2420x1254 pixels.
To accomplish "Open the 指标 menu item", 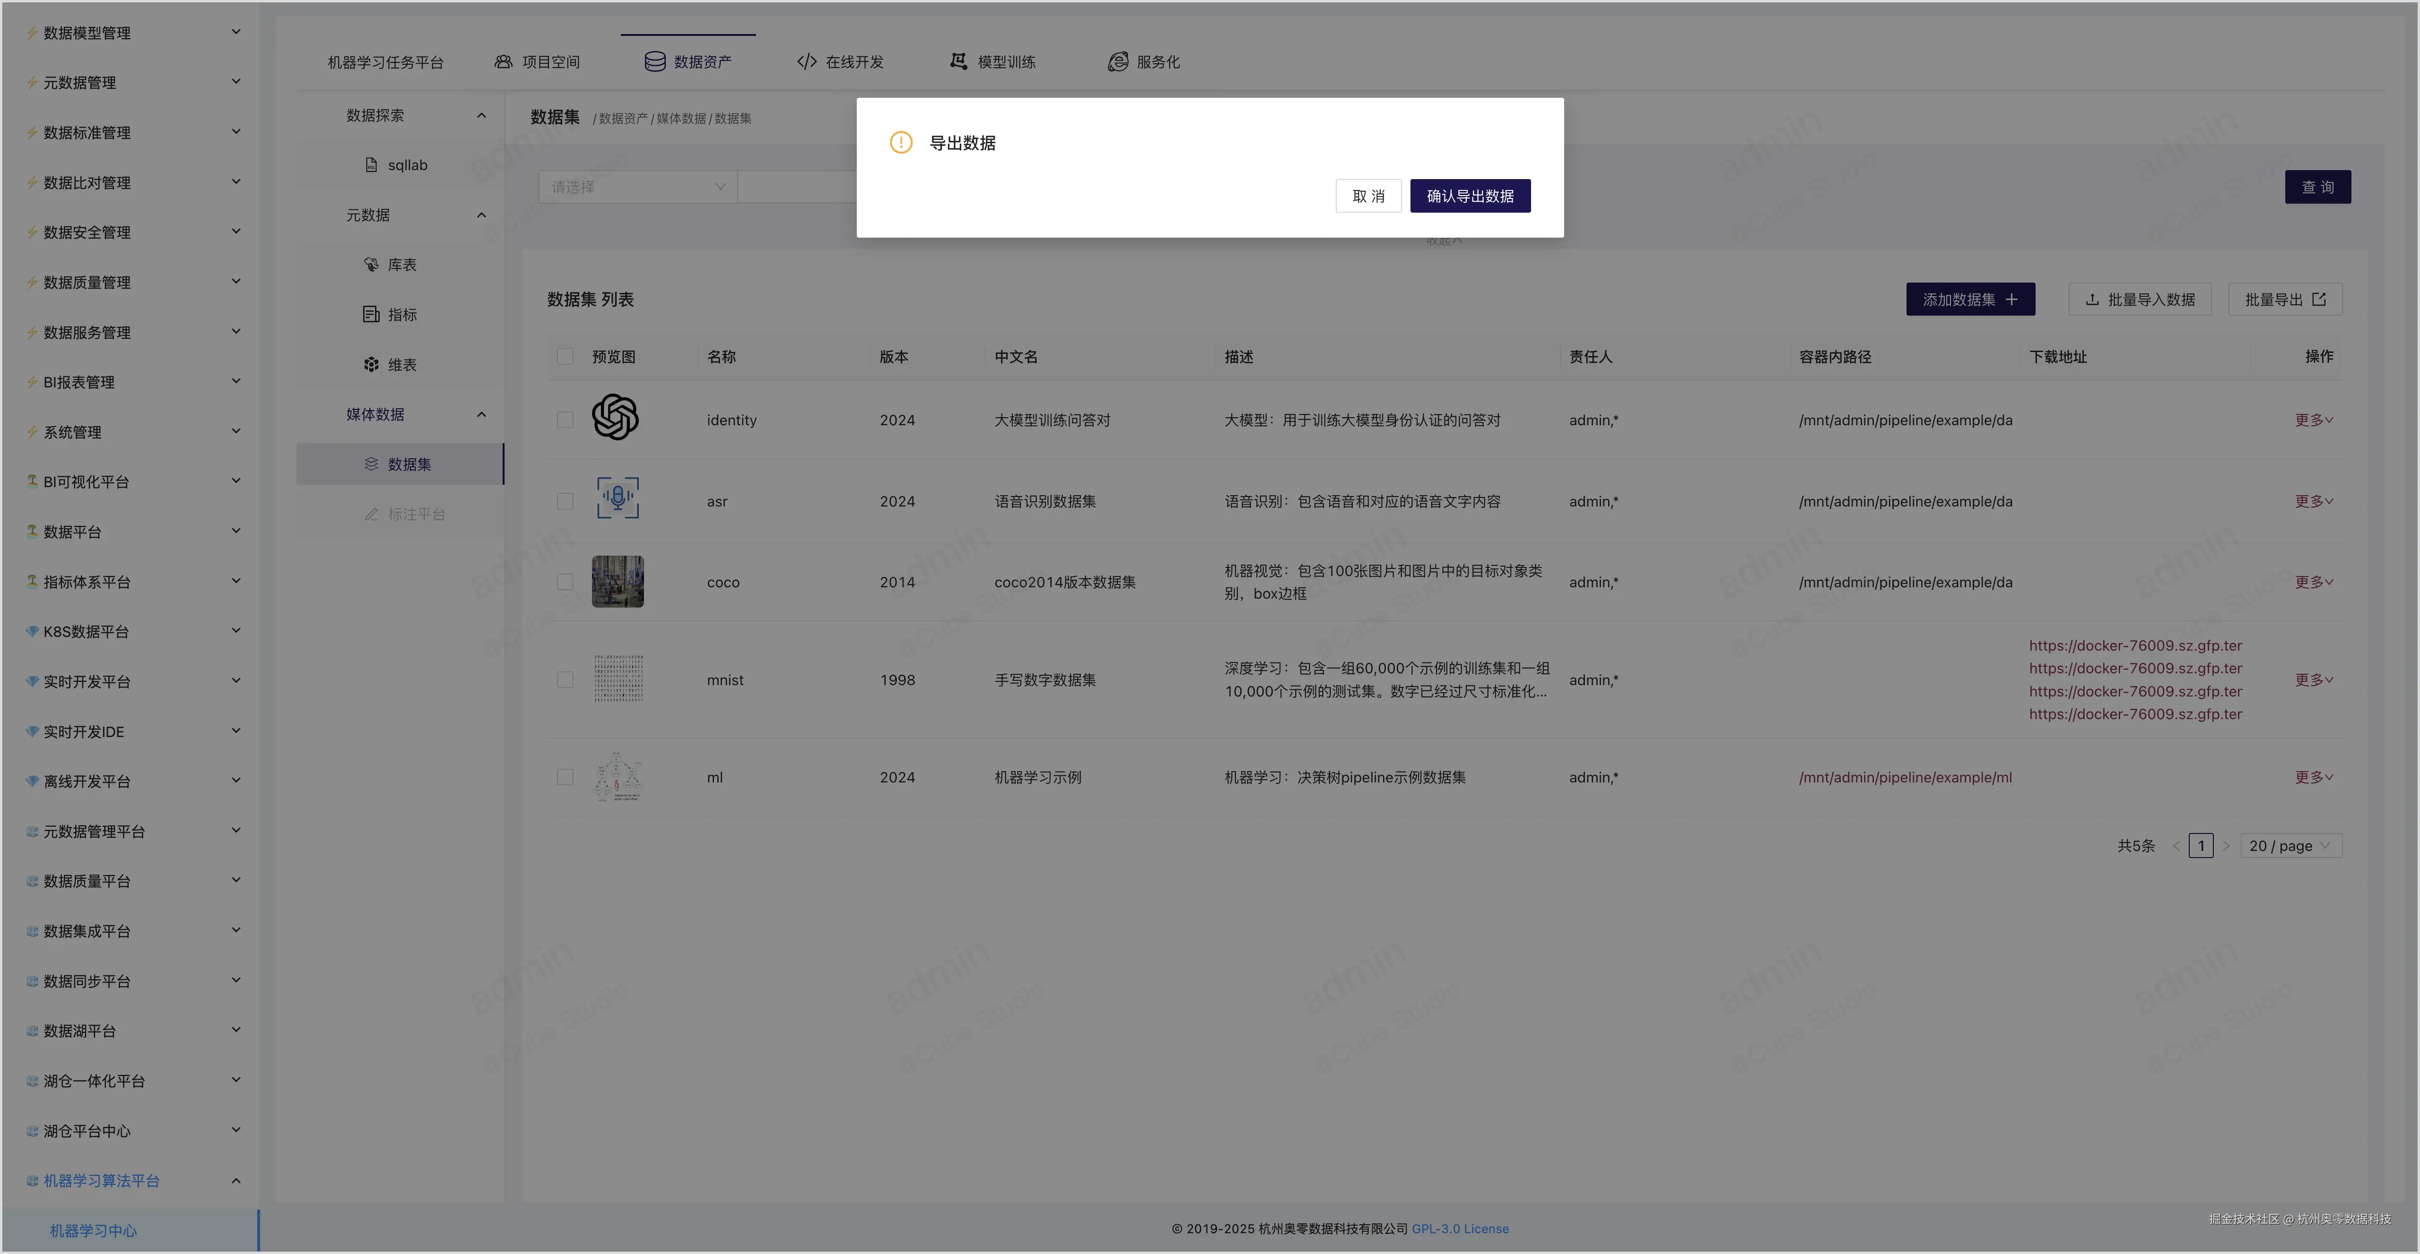I will pos(401,314).
